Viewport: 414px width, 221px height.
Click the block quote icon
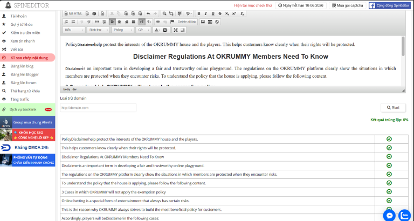click(x=96, y=22)
